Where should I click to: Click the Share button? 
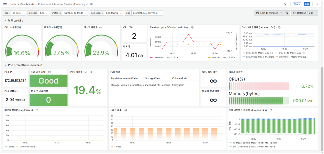click(x=297, y=4)
